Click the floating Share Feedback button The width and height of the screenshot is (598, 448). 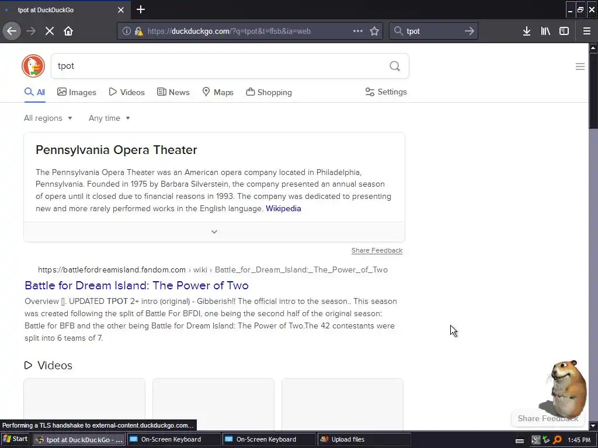point(548,418)
